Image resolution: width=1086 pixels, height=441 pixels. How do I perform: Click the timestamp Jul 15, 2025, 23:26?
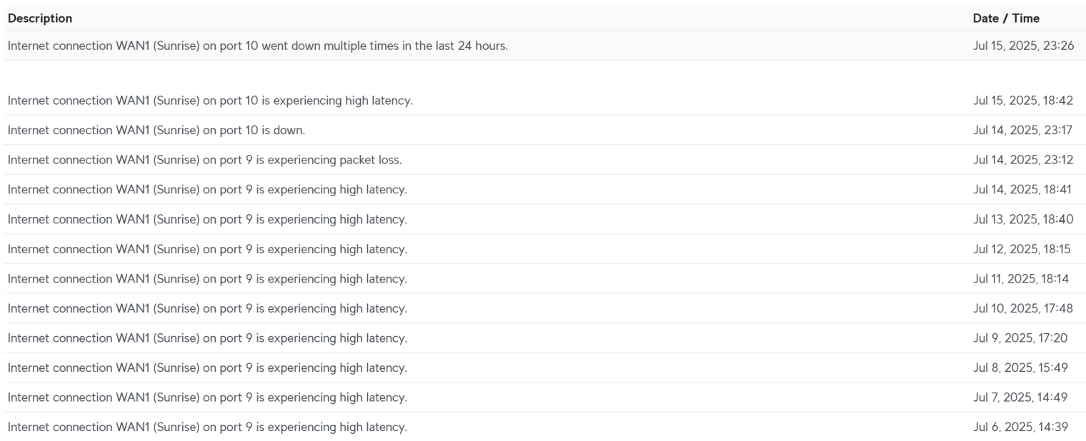(x=1022, y=46)
